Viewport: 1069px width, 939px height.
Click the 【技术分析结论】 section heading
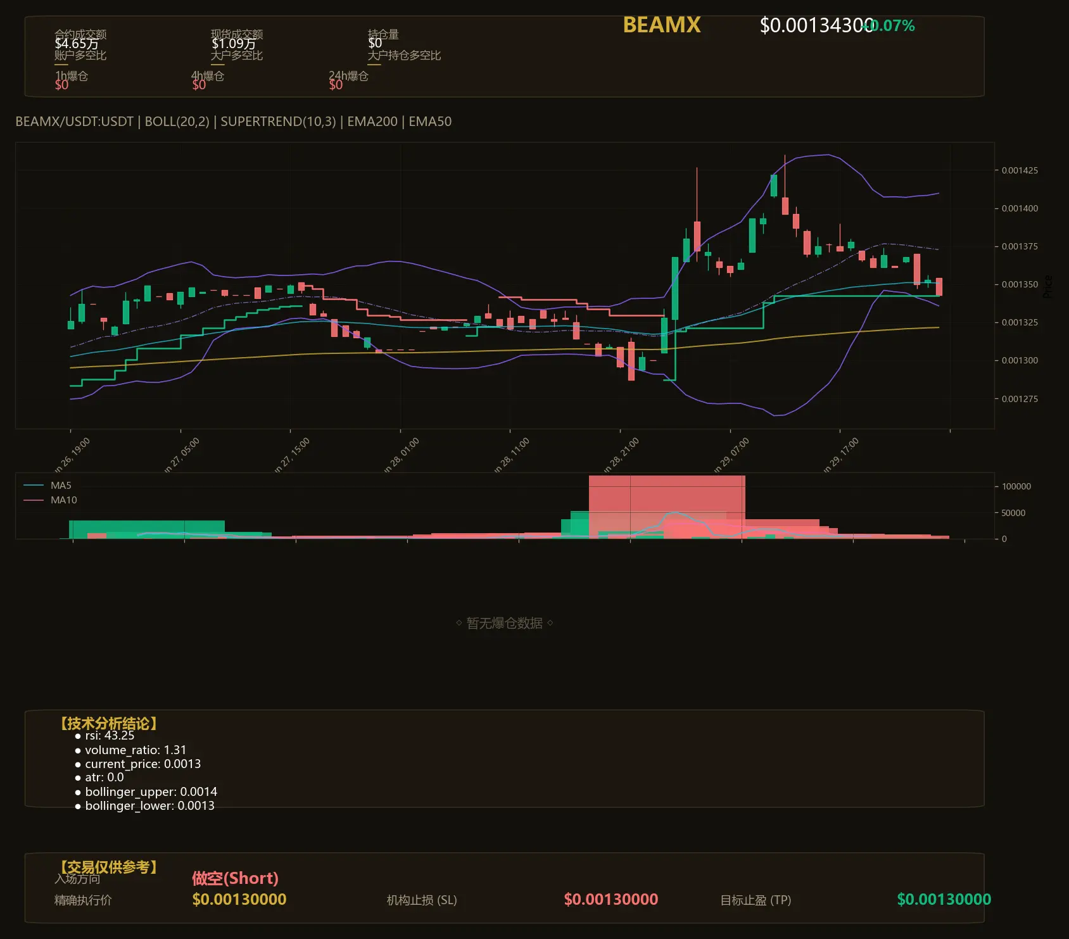[108, 724]
